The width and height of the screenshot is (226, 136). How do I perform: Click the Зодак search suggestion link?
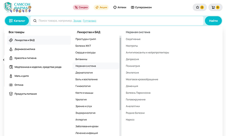[77, 21]
